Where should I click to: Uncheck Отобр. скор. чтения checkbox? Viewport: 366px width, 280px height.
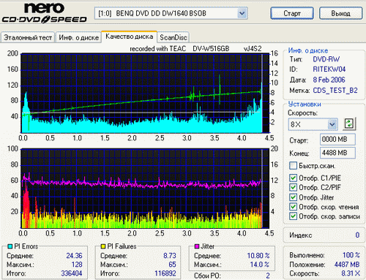pos(293,207)
